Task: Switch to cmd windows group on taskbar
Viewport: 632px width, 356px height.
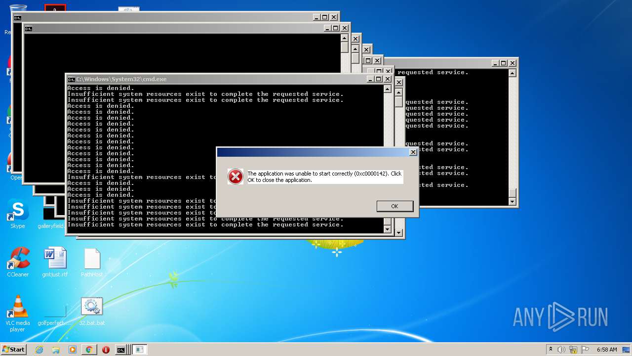Action: click(x=121, y=350)
